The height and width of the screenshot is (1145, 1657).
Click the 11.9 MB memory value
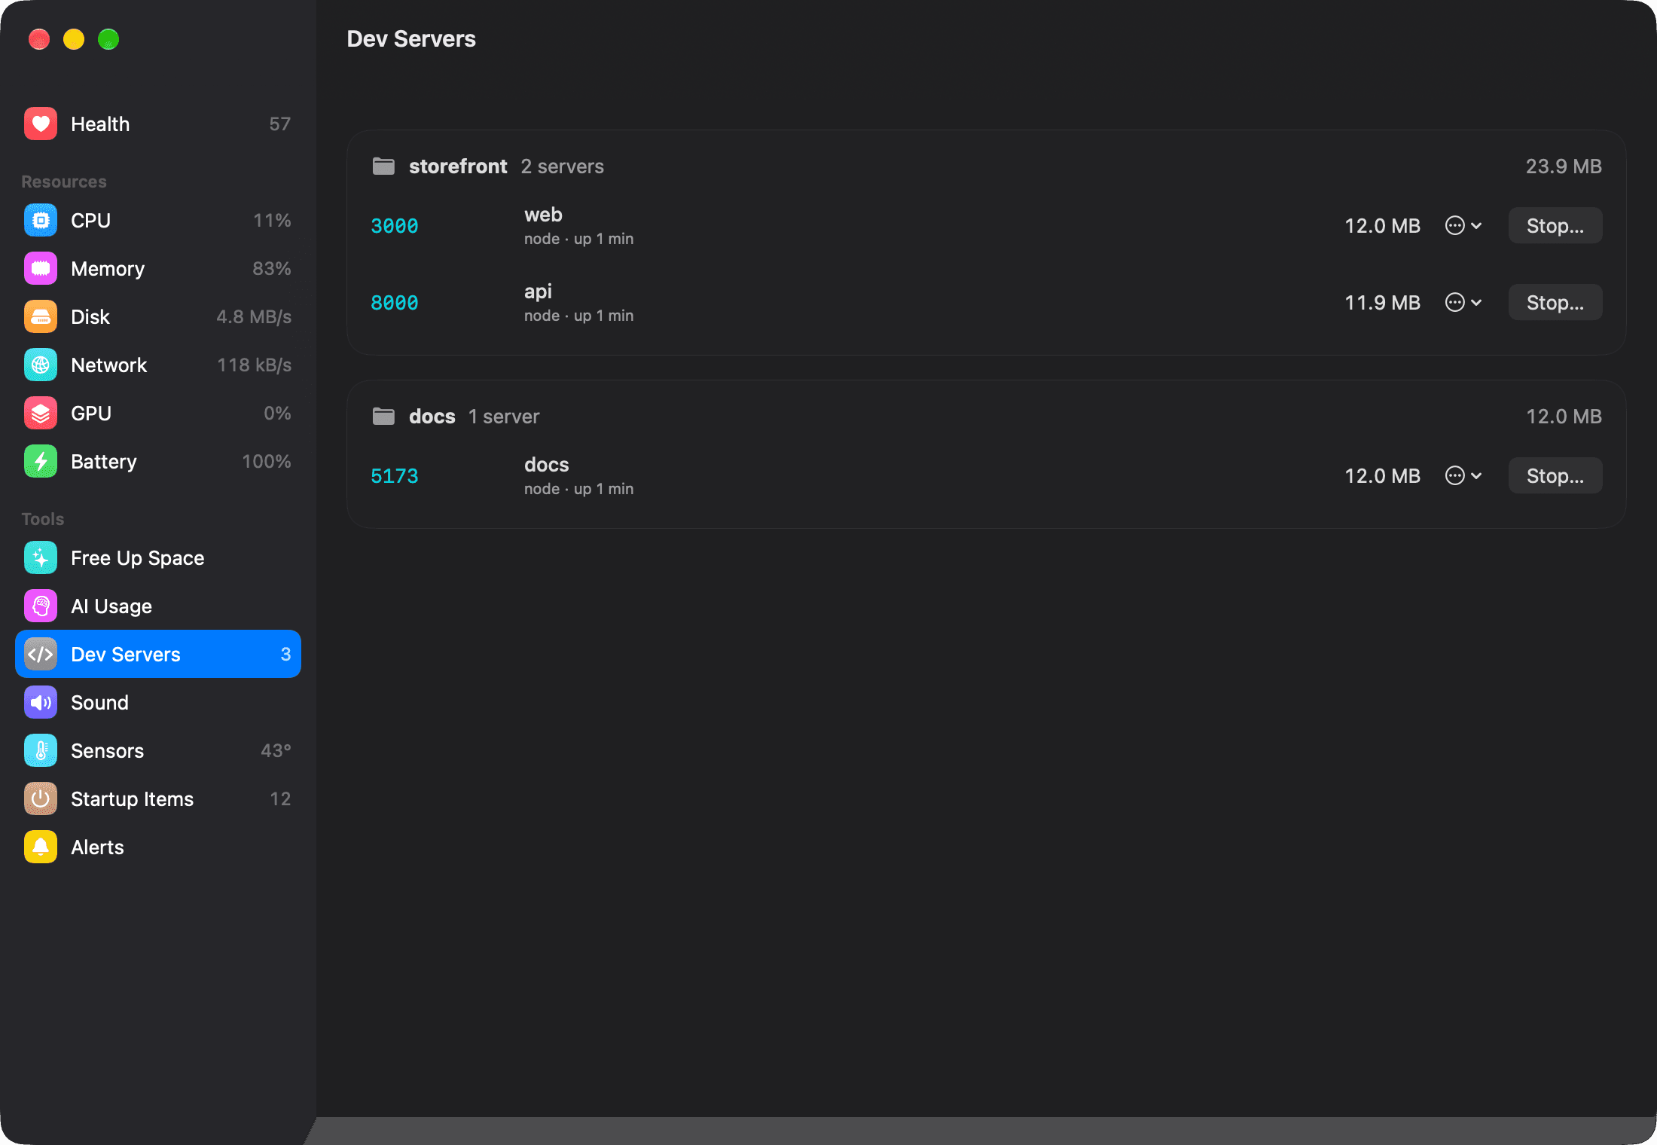1382,302
